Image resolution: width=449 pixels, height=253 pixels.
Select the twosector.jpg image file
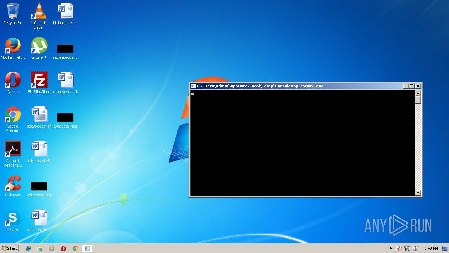[65, 120]
